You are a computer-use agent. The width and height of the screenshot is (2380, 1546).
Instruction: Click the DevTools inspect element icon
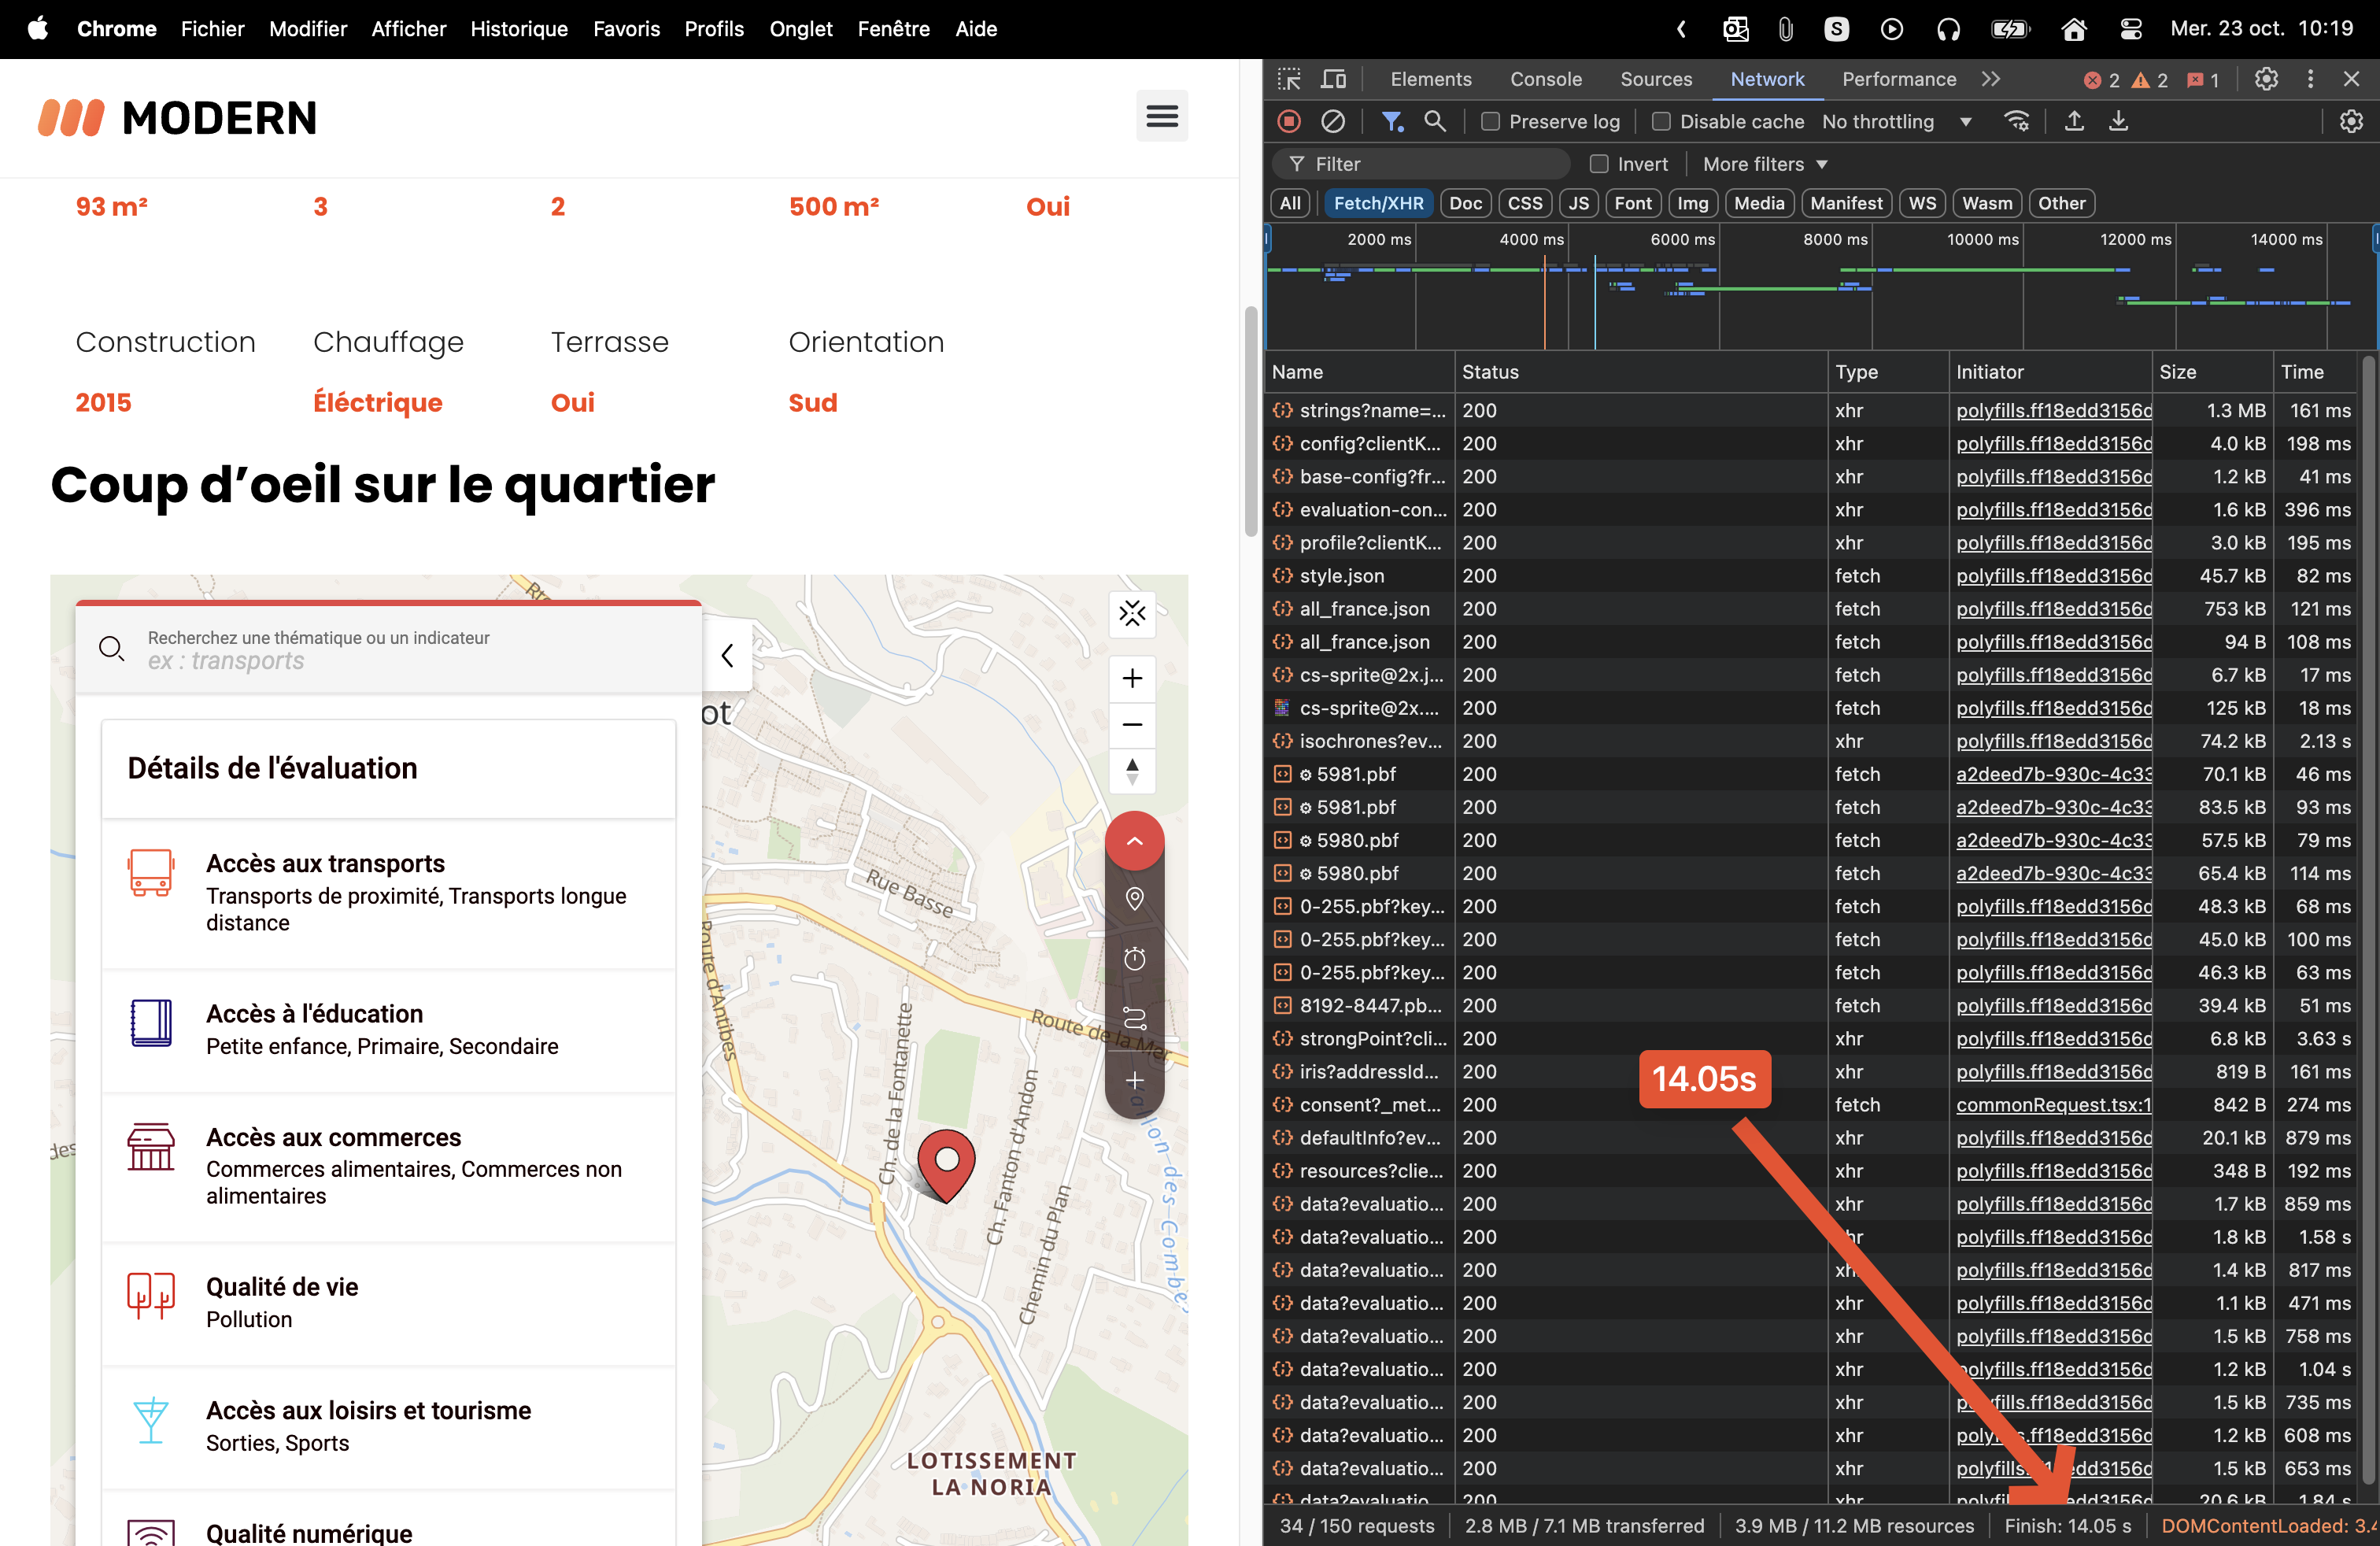[x=1289, y=79]
